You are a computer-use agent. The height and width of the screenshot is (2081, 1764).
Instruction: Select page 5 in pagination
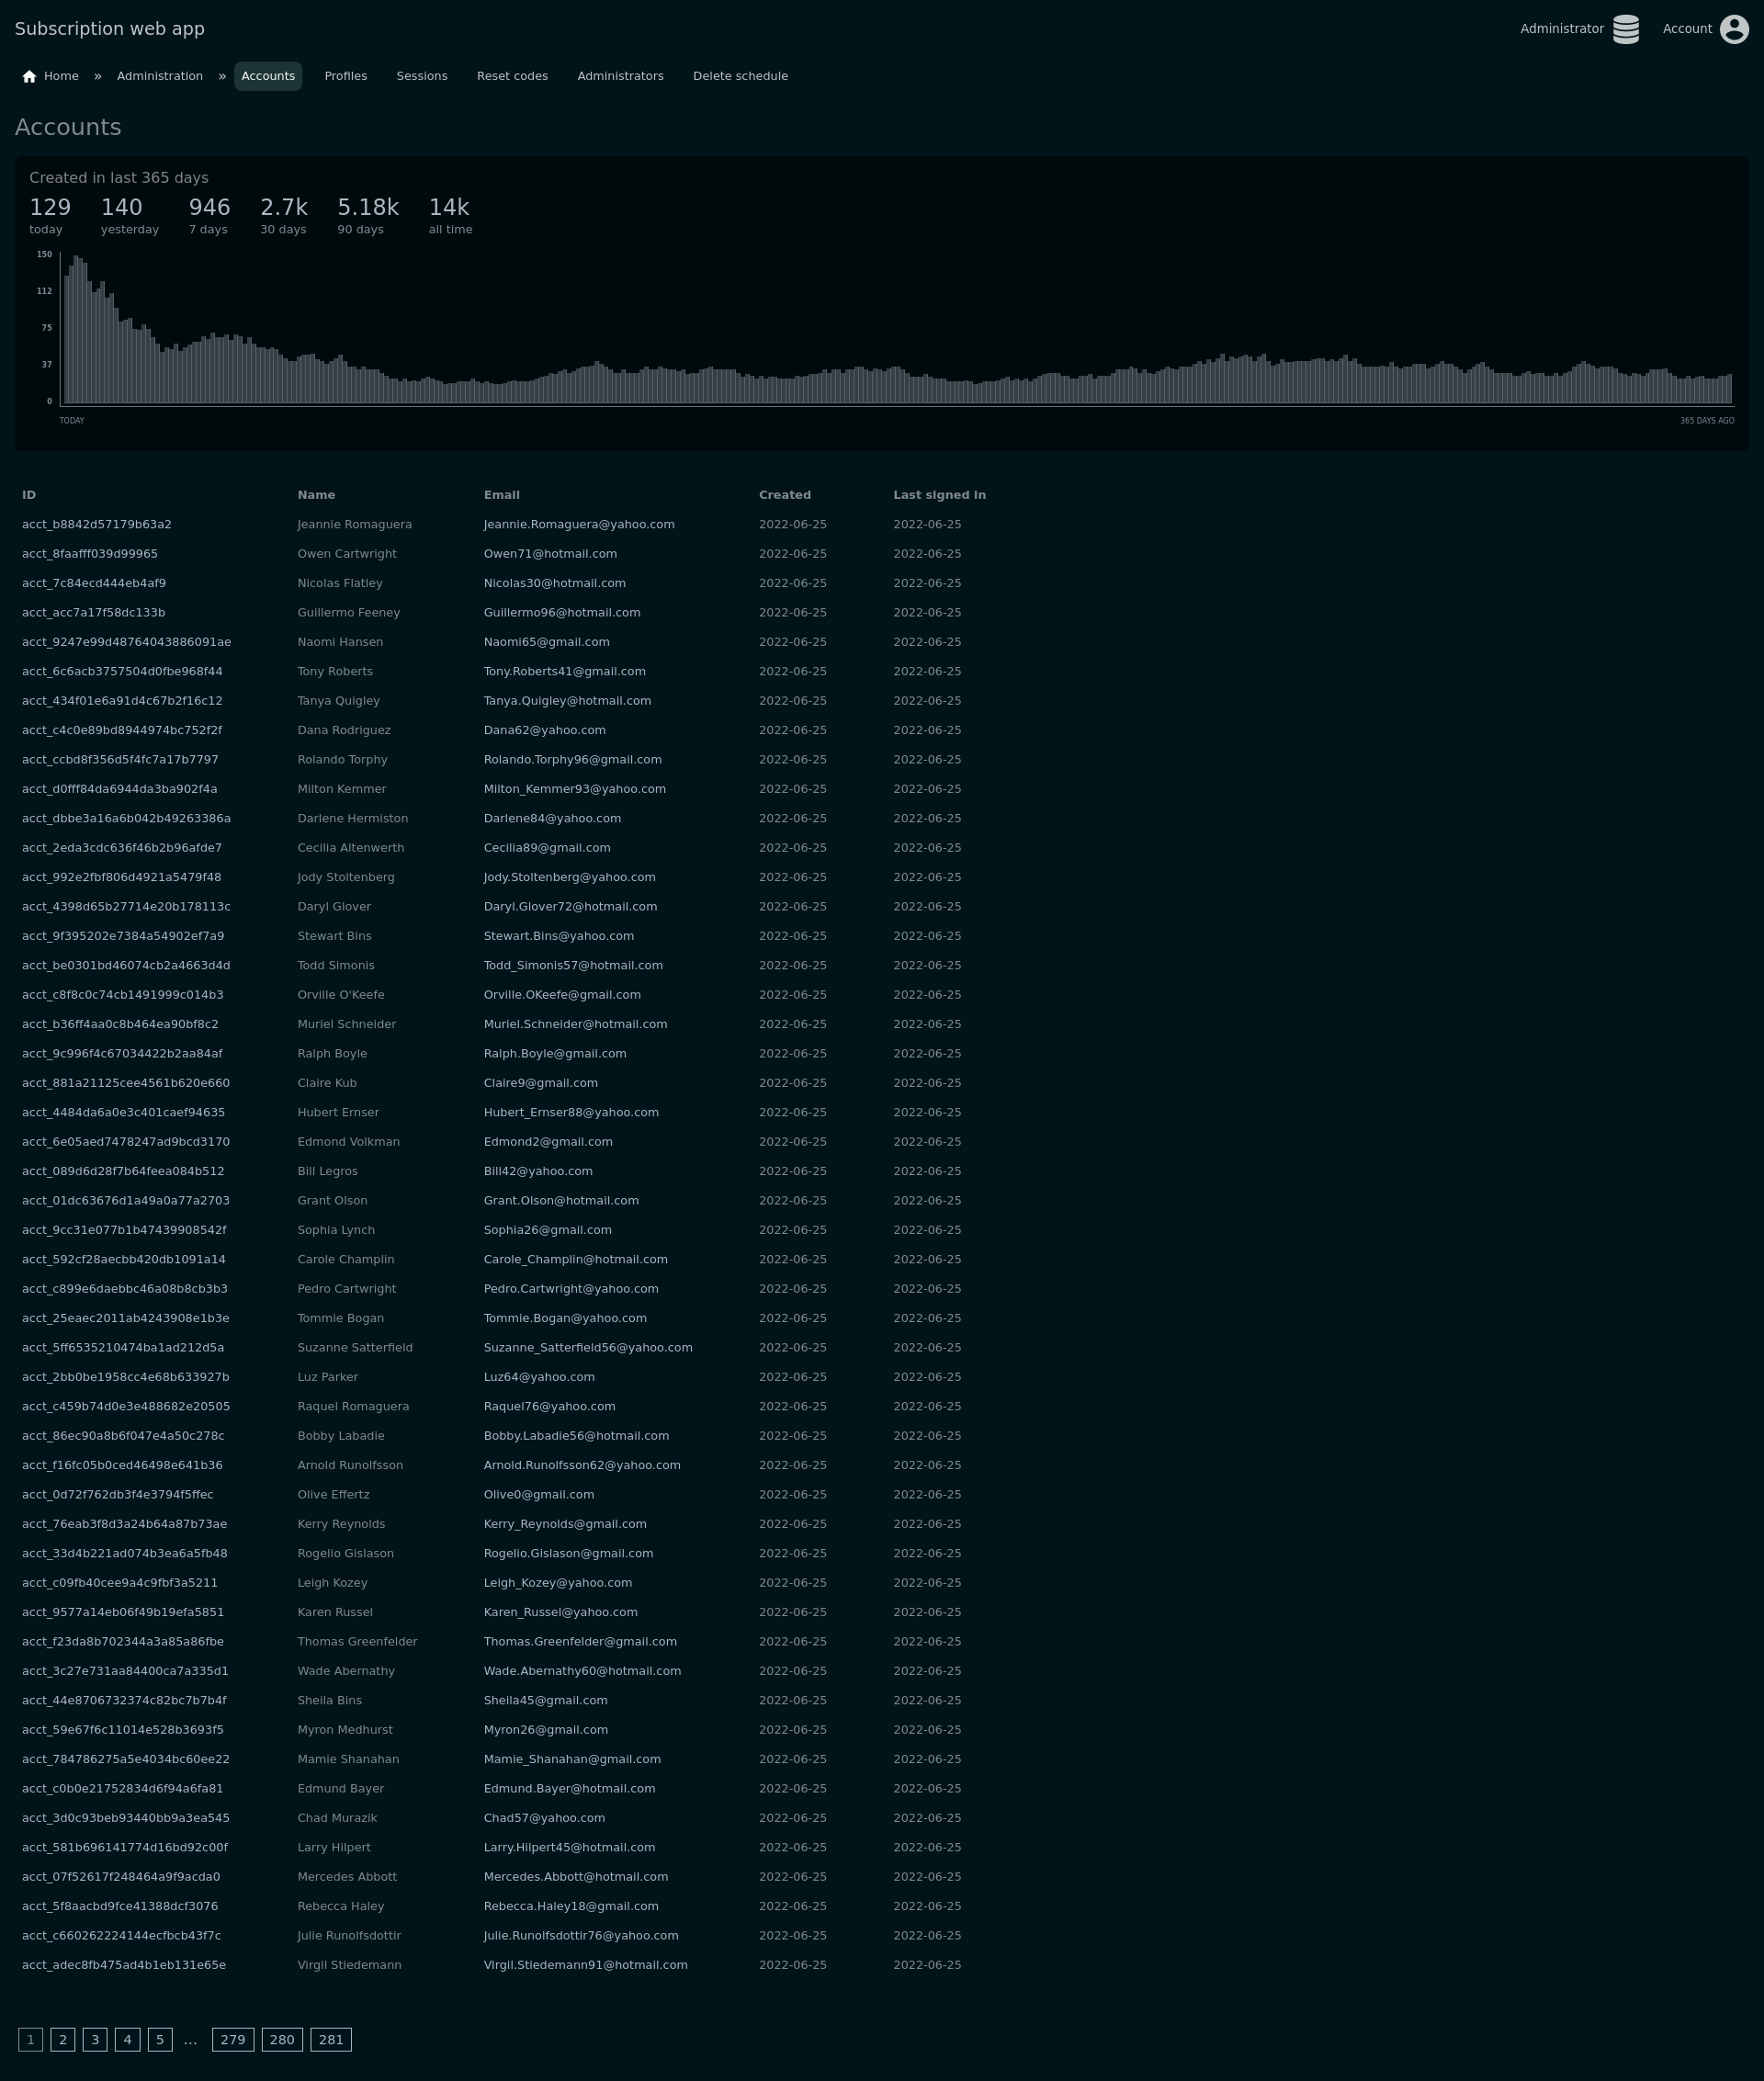click(x=160, y=2039)
